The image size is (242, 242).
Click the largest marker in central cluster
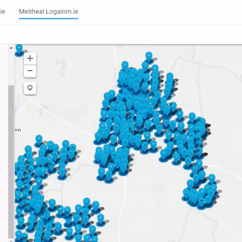click(166, 108)
